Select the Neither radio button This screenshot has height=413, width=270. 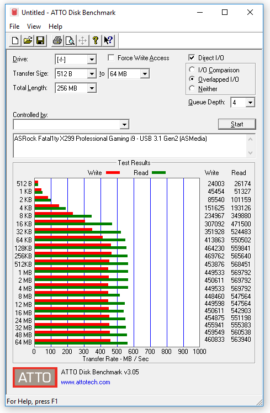[x=192, y=88]
